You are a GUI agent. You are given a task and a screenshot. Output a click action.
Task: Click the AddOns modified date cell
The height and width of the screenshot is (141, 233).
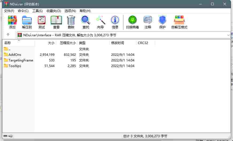(123, 54)
